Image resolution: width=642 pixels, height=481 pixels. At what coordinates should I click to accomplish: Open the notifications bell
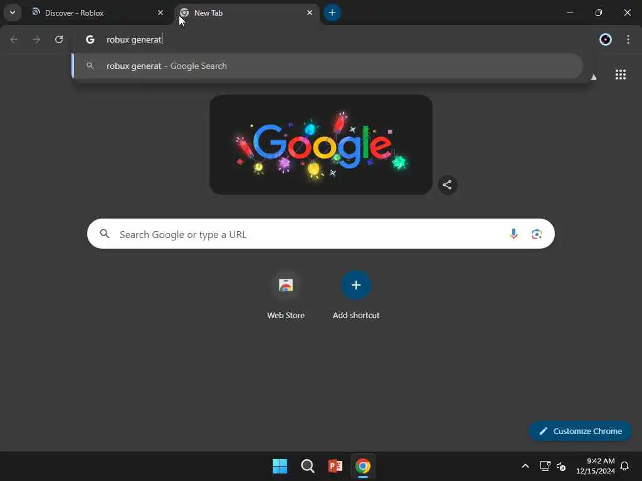(625, 466)
